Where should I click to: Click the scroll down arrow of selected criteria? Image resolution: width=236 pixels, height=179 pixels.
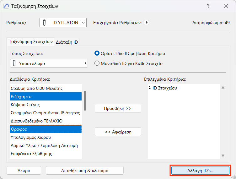click(223, 155)
